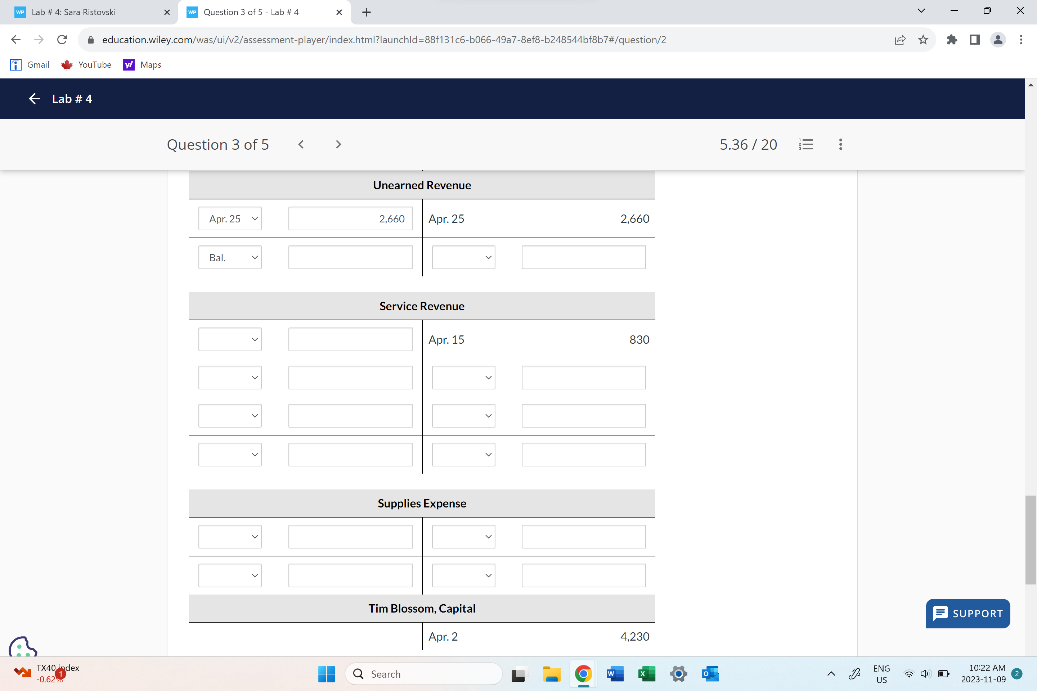The width and height of the screenshot is (1037, 691).
Task: Open Excel from the taskbar
Action: tap(646, 674)
